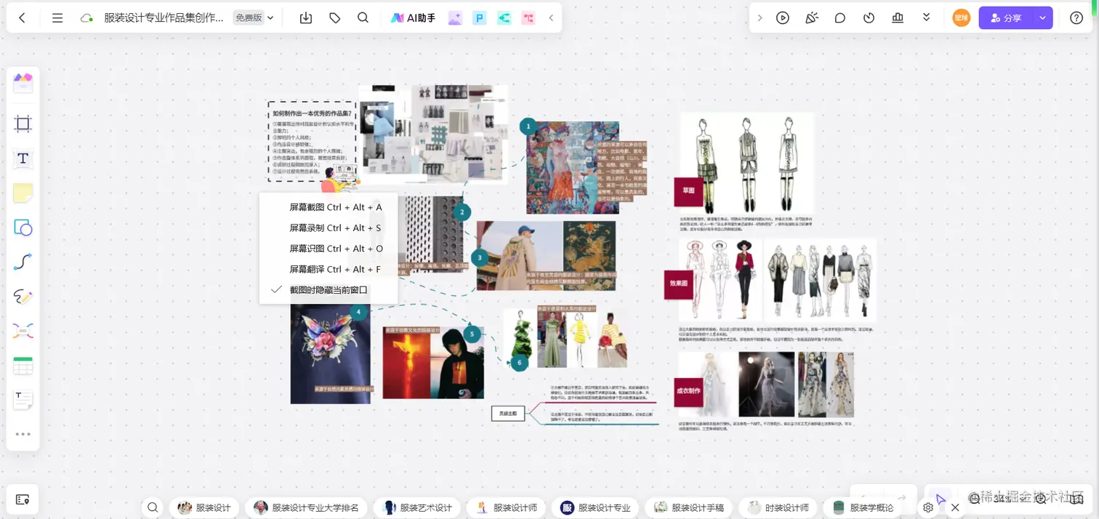This screenshot has width=1099, height=519.
Task: Open the 分享 button's dropdown arrow
Action: click(1042, 17)
